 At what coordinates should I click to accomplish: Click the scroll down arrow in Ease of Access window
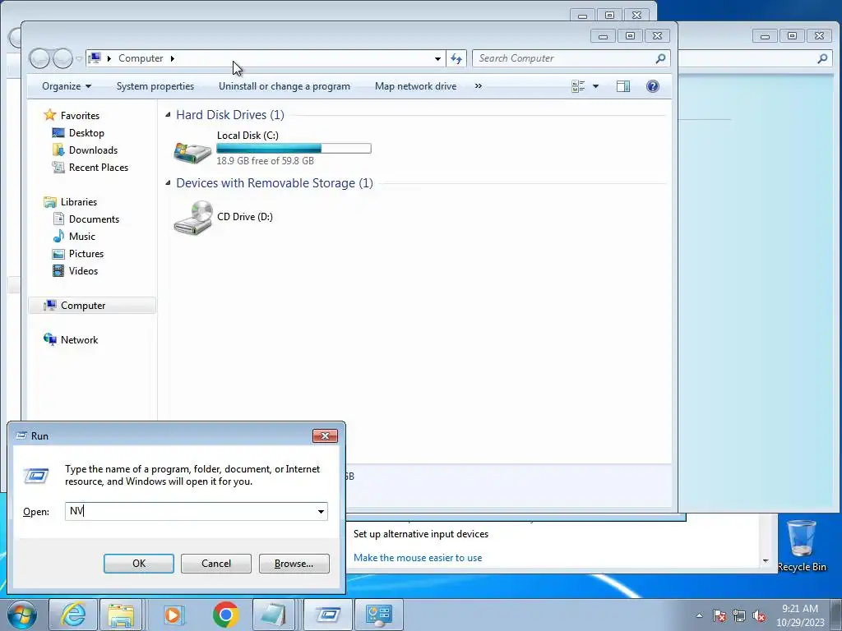tap(766, 561)
